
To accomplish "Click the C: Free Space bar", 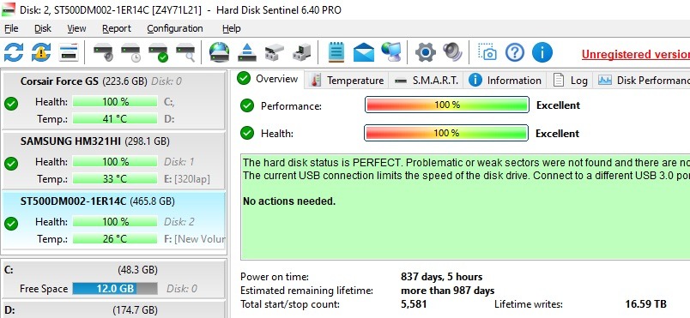I will click(115, 289).
